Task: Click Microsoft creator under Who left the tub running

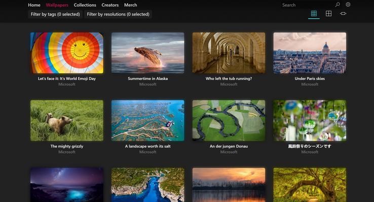Action: pos(229,84)
